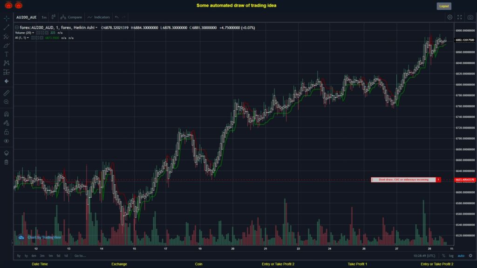Toggle lock all drawing tools

pyautogui.click(x=7, y=132)
